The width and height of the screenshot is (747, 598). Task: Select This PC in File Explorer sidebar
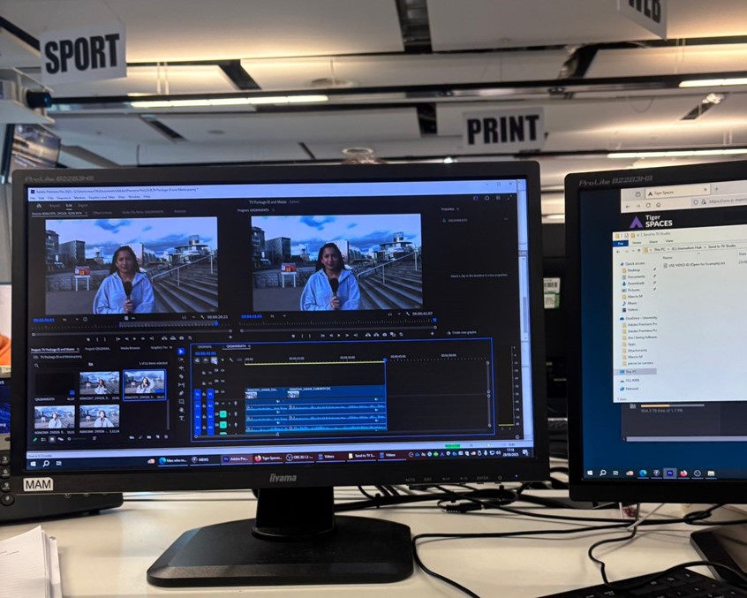pyautogui.click(x=629, y=372)
